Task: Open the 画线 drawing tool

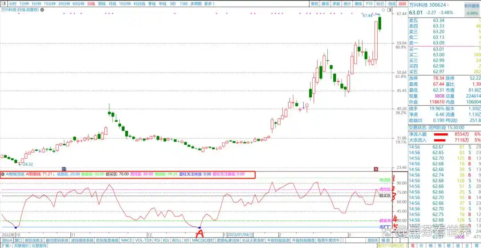Action: 358,4
